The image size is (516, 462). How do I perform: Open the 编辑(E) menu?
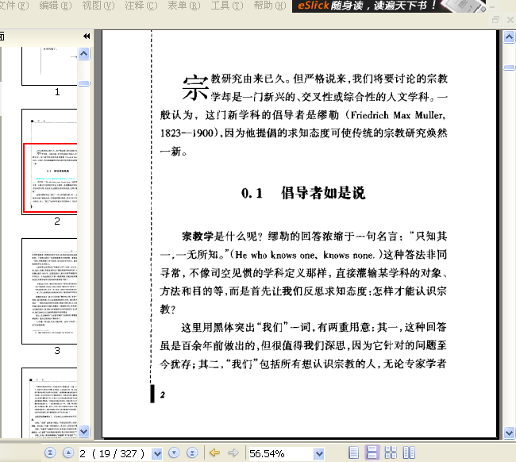(56, 6)
